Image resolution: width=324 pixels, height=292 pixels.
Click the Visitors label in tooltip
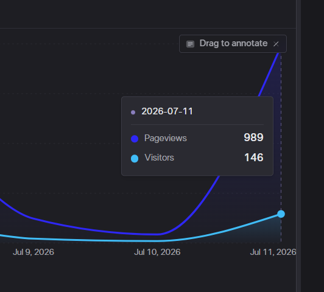pos(160,158)
